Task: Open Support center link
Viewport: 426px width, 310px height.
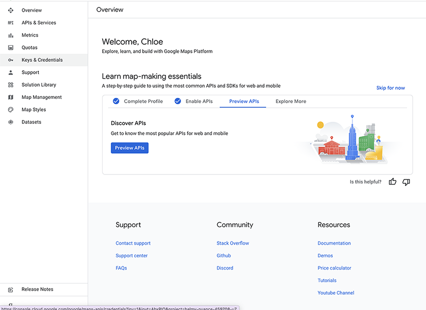Action: coord(132,256)
